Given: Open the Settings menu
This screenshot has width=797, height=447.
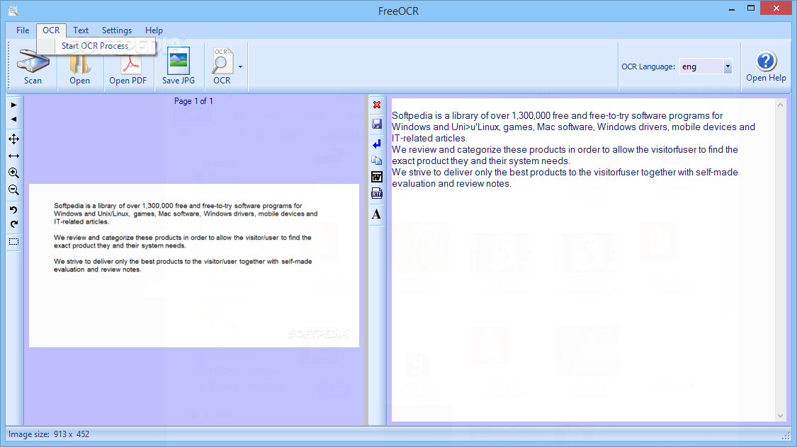Looking at the screenshot, I should [116, 30].
